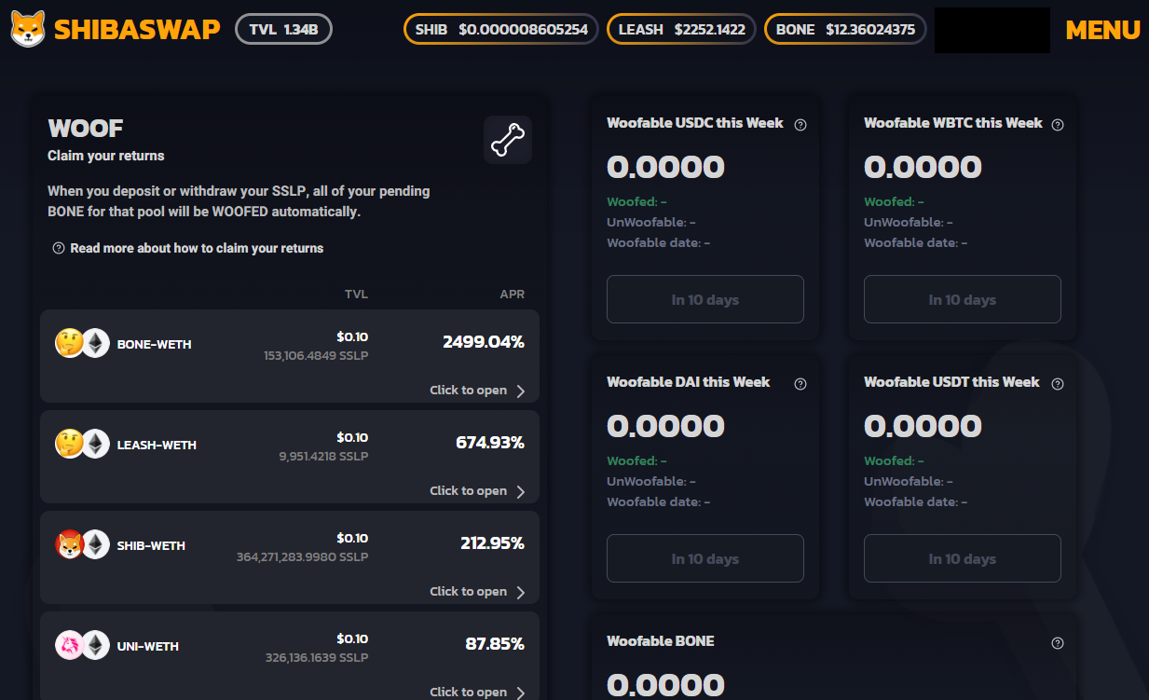Screen dimensions: 1149x700
Task: Expand BONE-WETH pool with chevron arrow
Action: 520,391
